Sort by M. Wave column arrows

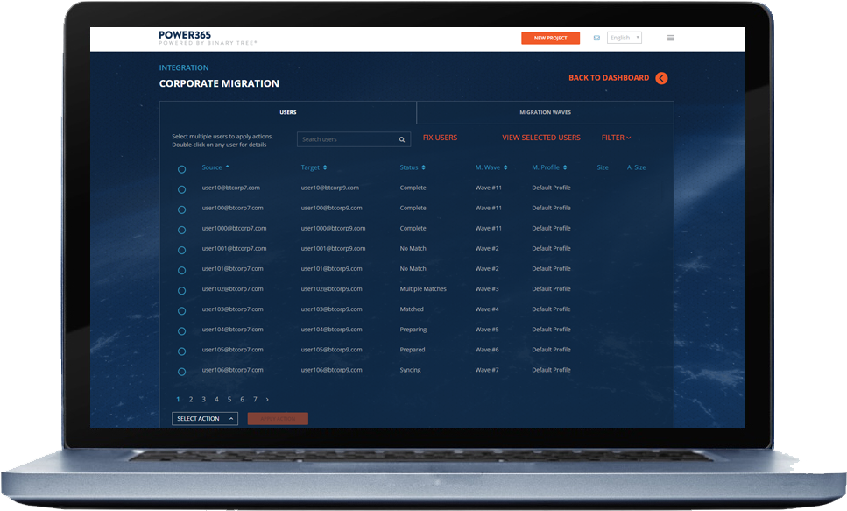coord(506,167)
